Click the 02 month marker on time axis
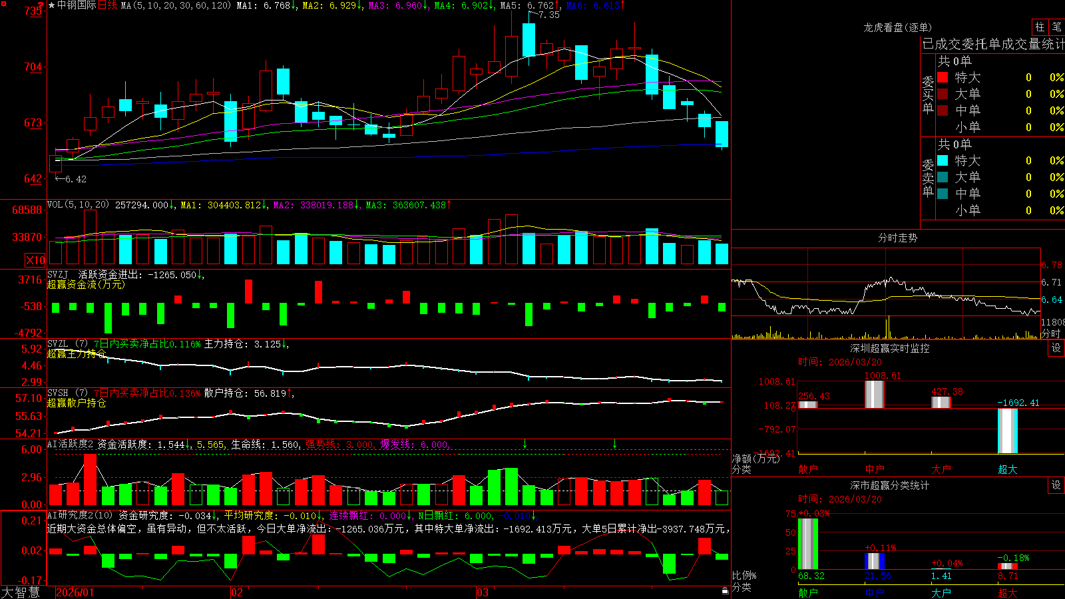Screen dimensions: 1065x599 point(237,592)
